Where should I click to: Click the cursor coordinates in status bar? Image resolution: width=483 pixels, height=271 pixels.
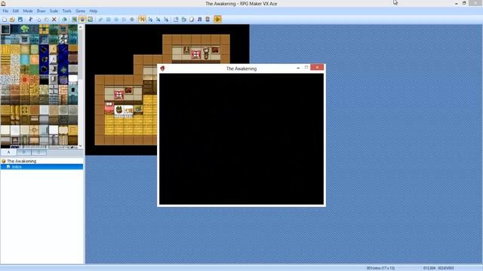click(429, 268)
